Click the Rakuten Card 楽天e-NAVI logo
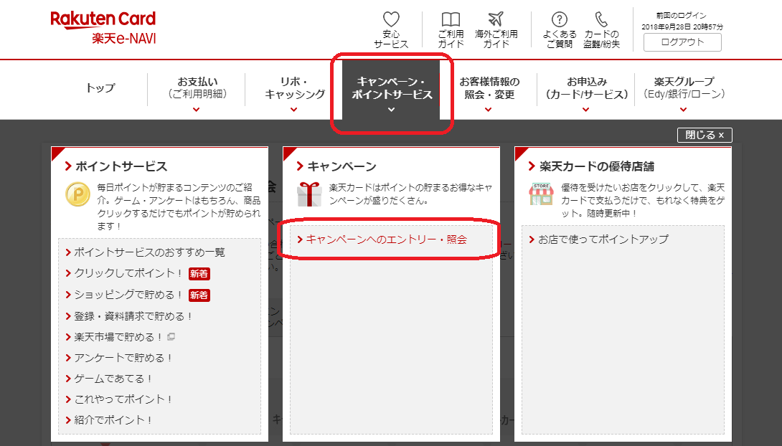The width and height of the screenshot is (782, 446). pyautogui.click(x=103, y=27)
